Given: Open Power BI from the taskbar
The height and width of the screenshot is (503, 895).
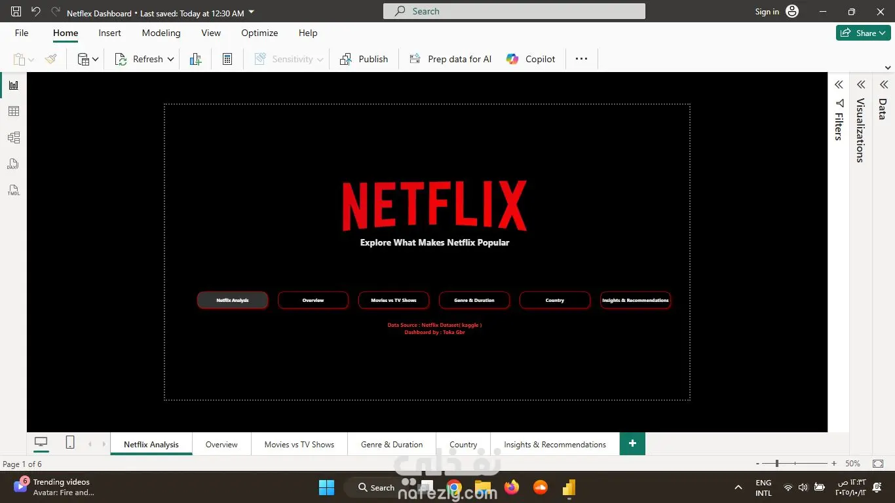Looking at the screenshot, I should [x=569, y=487].
